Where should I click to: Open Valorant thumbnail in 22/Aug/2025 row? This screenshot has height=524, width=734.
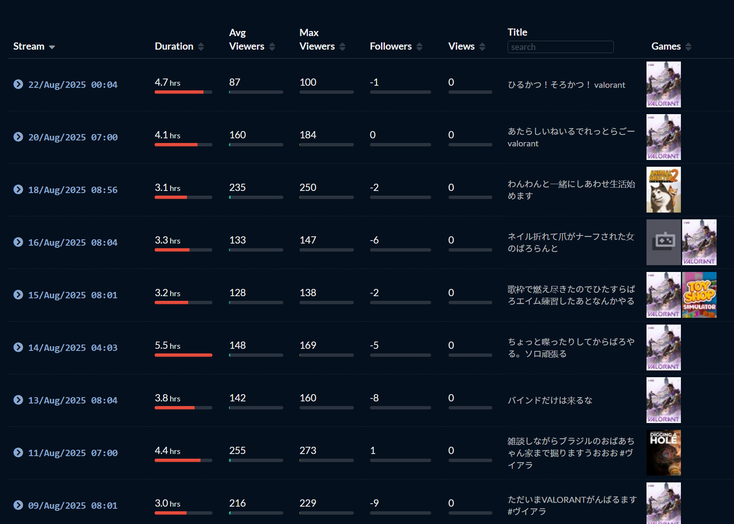click(663, 84)
